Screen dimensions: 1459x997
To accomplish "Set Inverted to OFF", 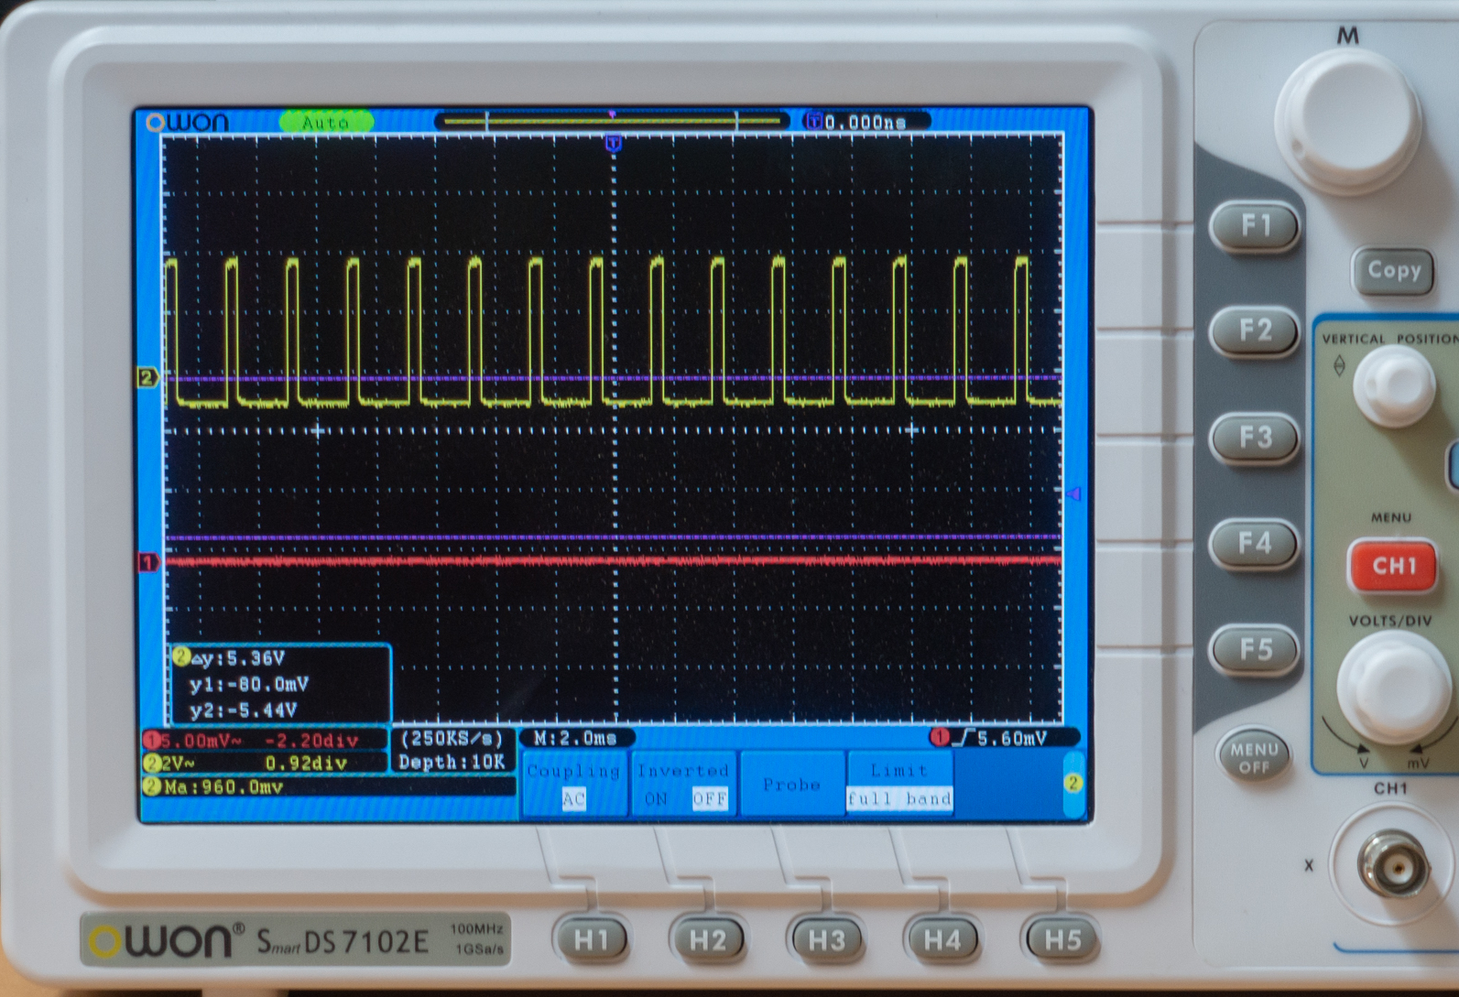I will 709,799.
